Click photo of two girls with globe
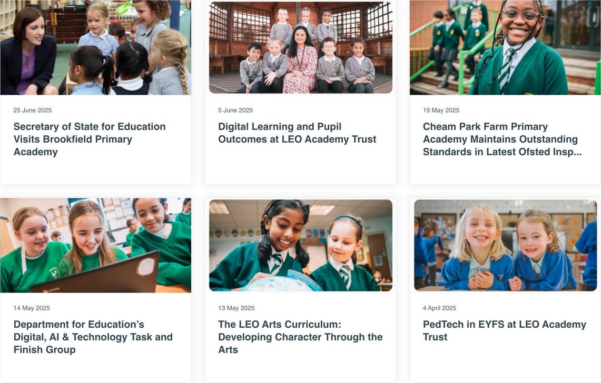601x383 pixels. coord(300,245)
